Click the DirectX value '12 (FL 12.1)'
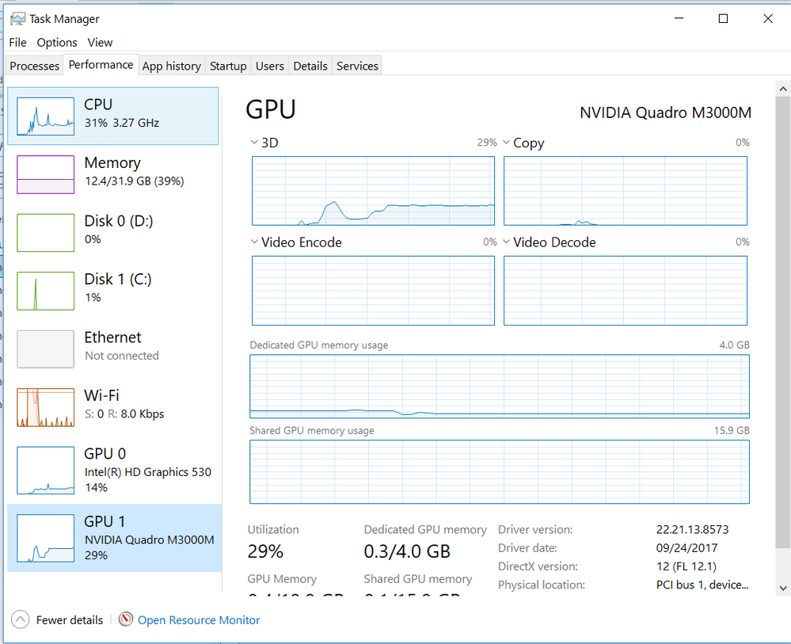This screenshot has height=644, width=791. (686, 567)
